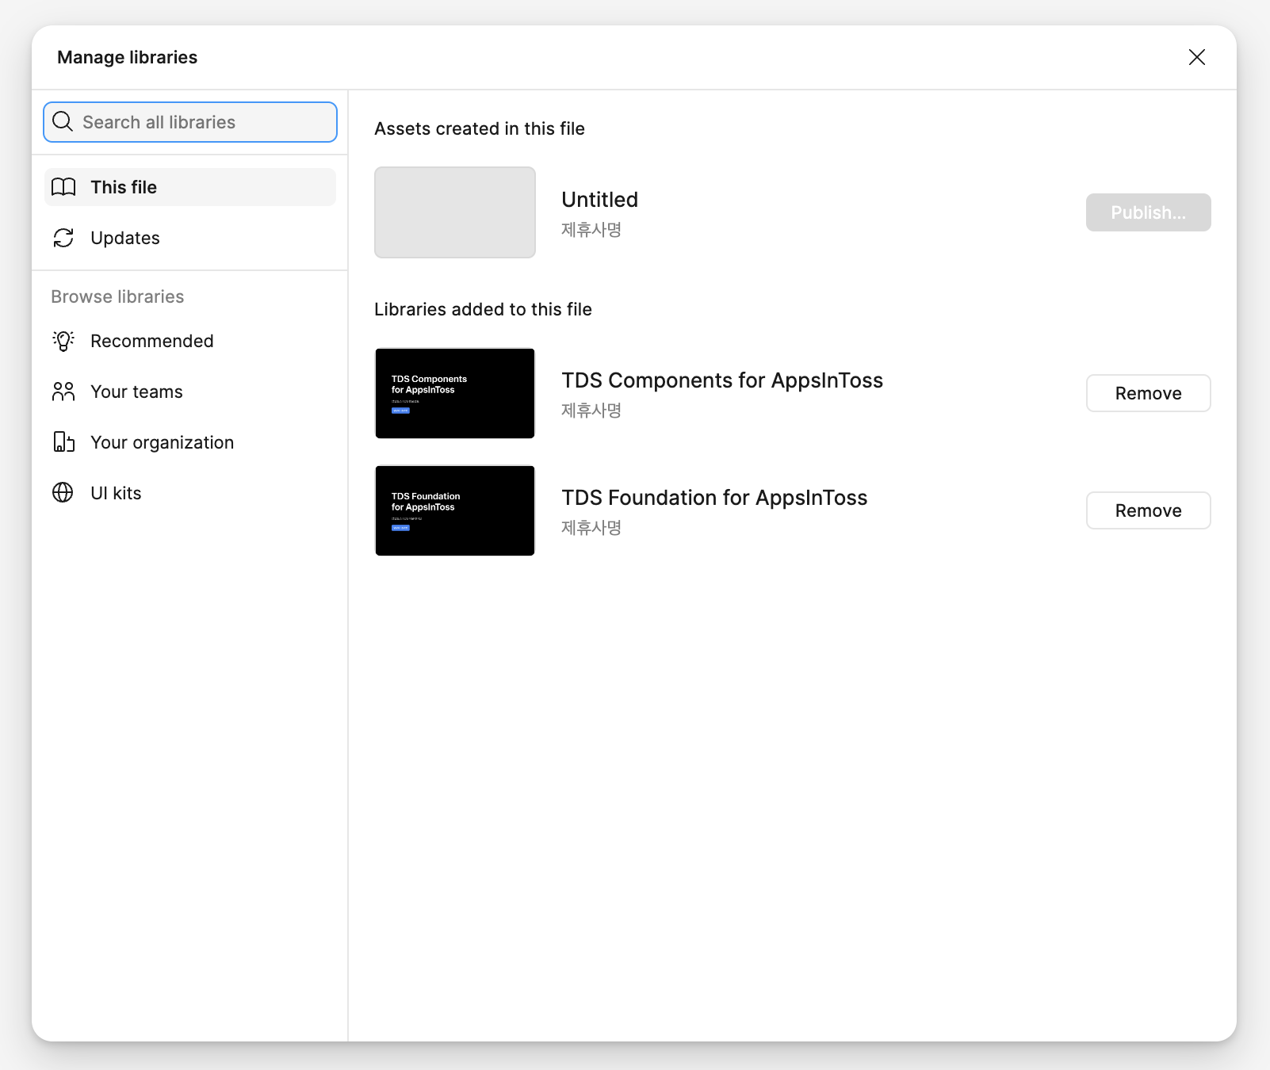Click the Assets created in this file heading
Image resolution: width=1270 pixels, height=1070 pixels.
pyautogui.click(x=480, y=128)
